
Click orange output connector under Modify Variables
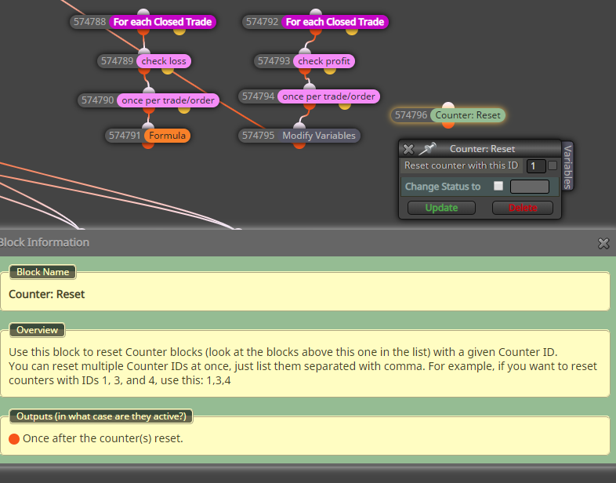click(299, 145)
